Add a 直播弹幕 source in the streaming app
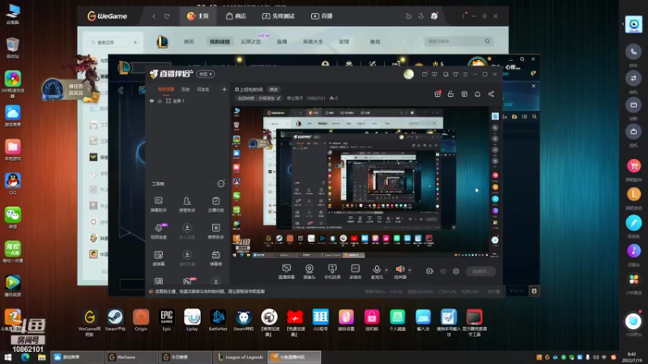Viewport: 648px width, 364px height. pos(287,272)
